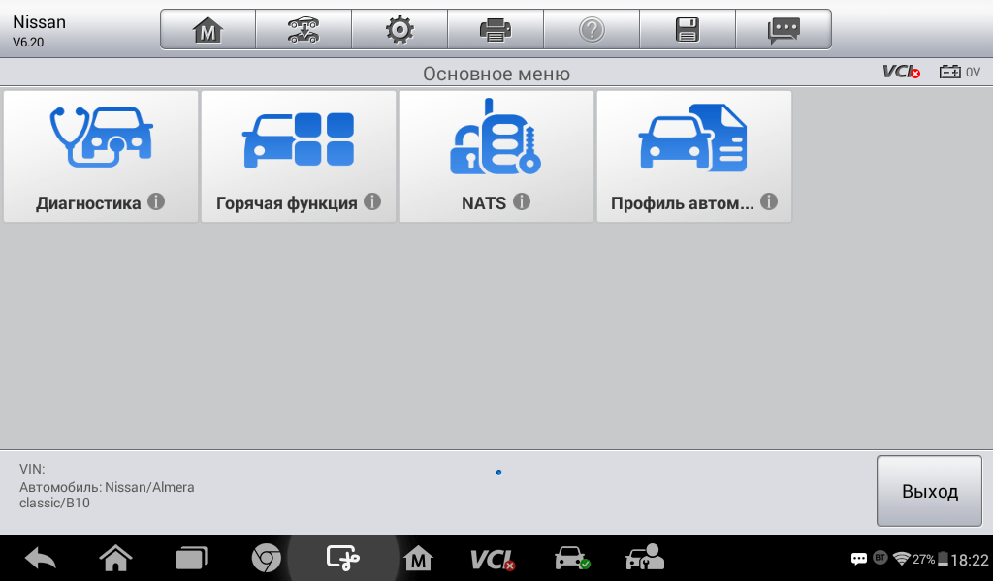
Task: Show info for Диагностика
Action: coord(156,201)
